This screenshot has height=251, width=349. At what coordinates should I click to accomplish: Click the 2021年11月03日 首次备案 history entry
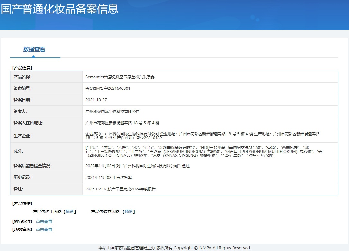pos(109,178)
